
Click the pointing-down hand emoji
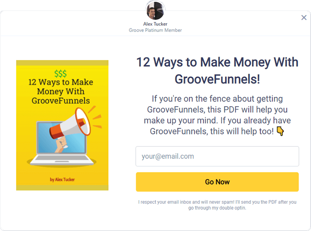click(x=280, y=131)
